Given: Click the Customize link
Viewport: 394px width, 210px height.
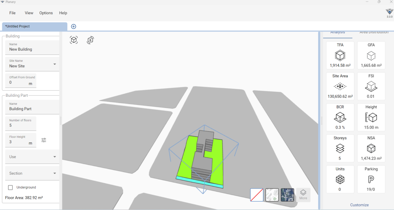Looking at the screenshot, I should click(359, 205).
